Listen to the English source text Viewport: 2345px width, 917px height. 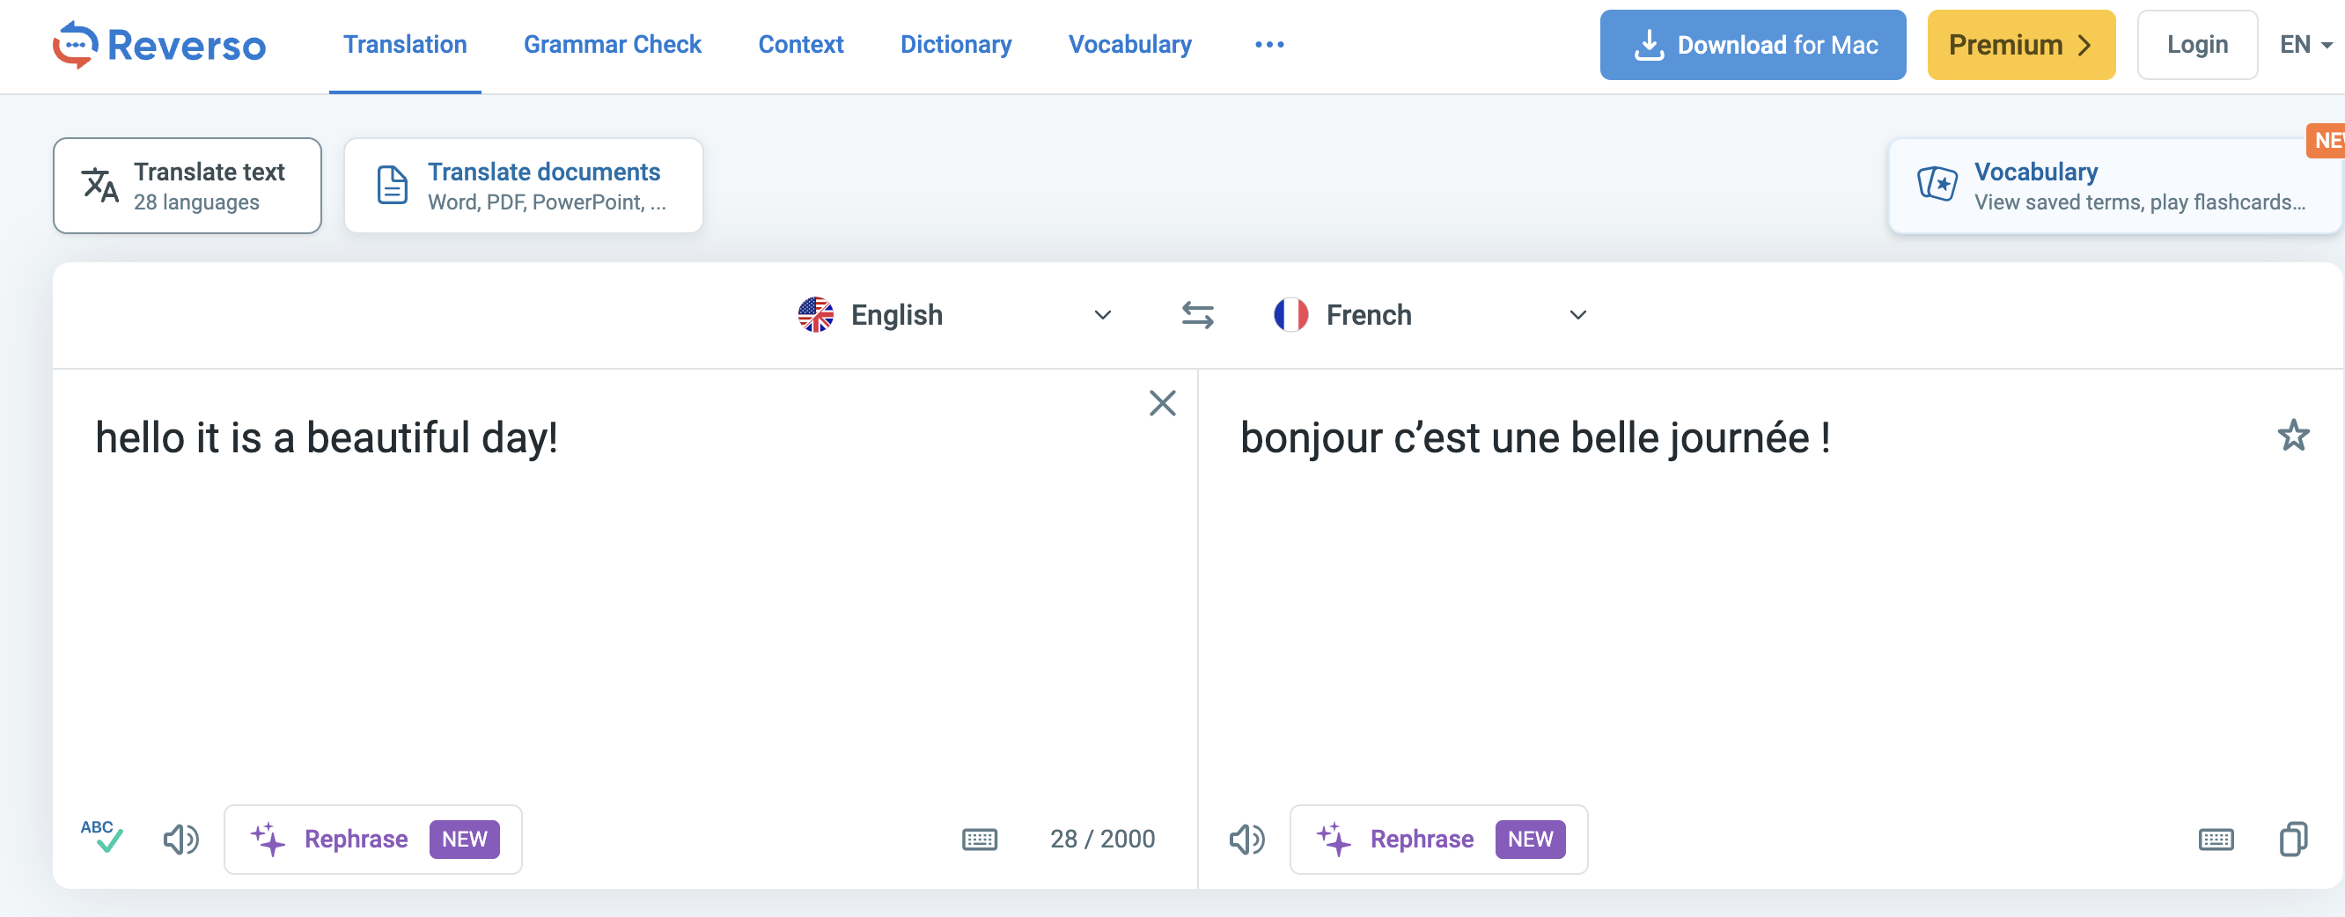[x=181, y=839]
